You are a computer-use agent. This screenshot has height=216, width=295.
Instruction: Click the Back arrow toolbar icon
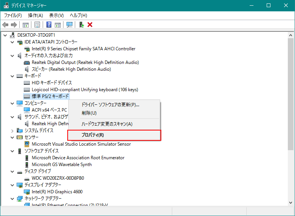pos(5,25)
